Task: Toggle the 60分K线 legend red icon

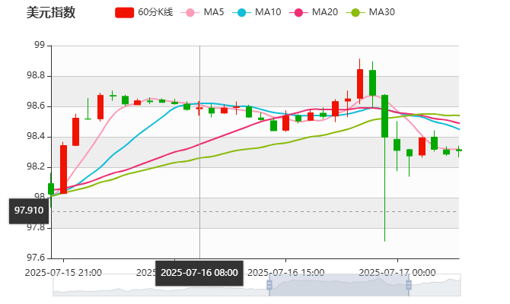Action: [125, 12]
